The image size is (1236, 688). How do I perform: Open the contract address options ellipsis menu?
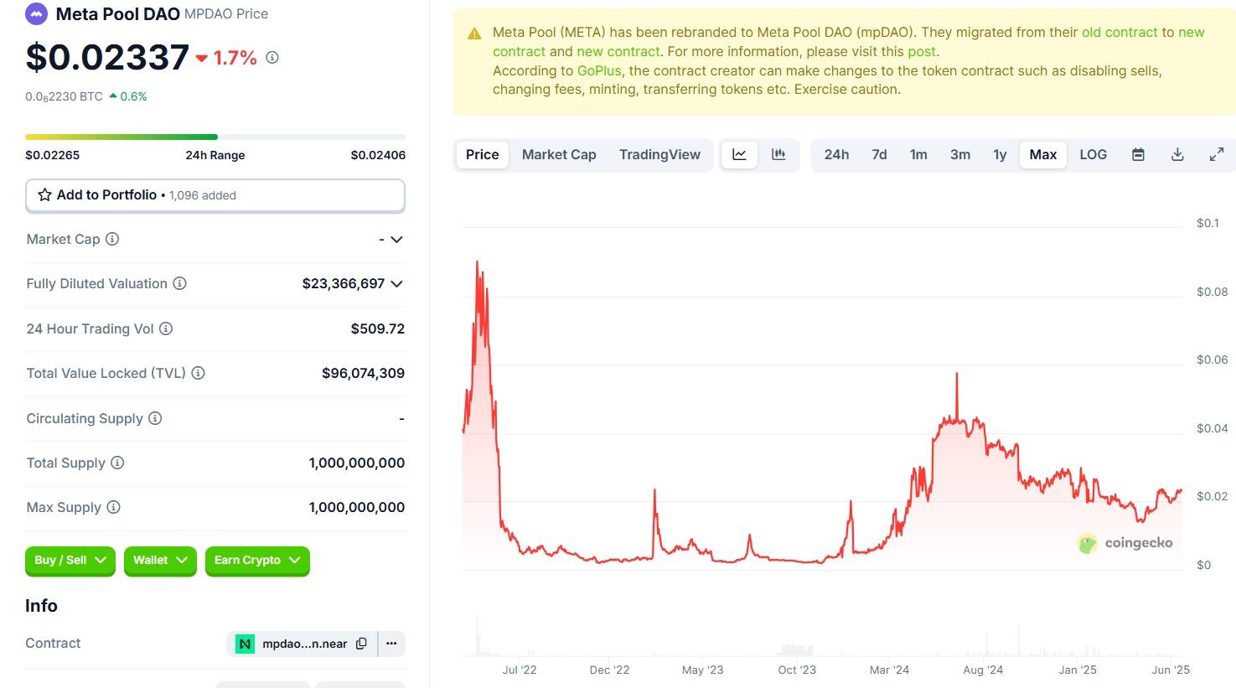(390, 644)
